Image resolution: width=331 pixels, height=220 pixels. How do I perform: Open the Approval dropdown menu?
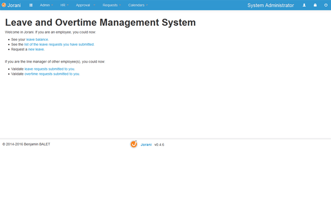click(x=85, y=5)
